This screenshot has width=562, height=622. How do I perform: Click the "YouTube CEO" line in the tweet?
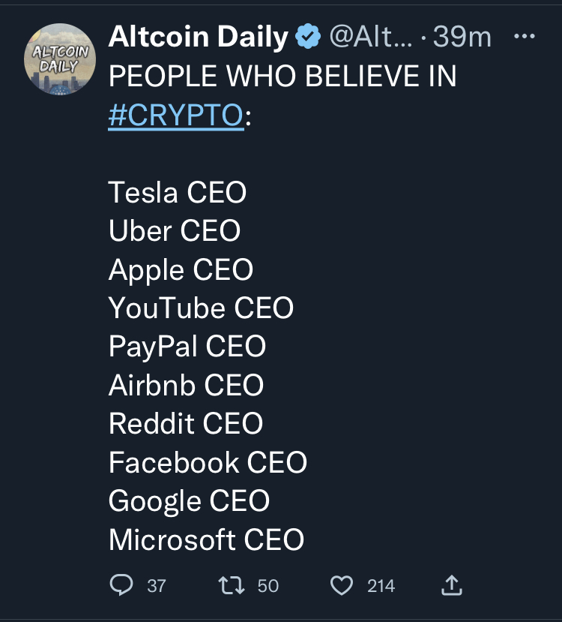(201, 308)
